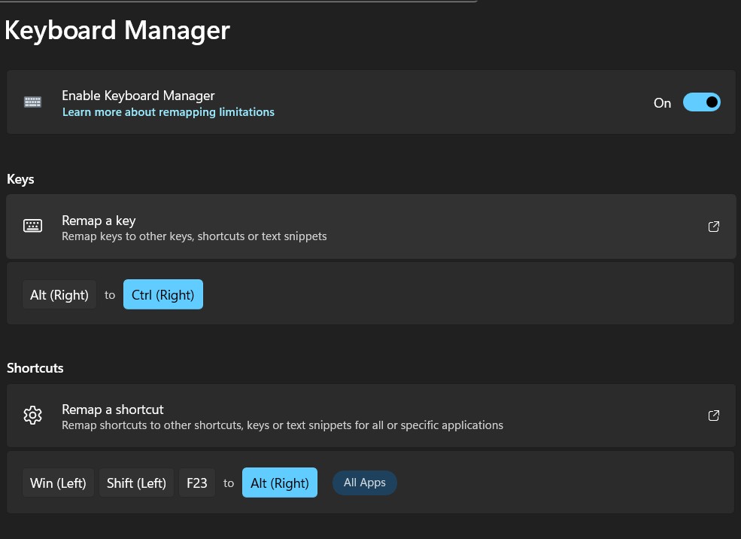Click the keyboard icon beside Enable Keyboard Manager
Image resolution: width=741 pixels, height=539 pixels.
pyautogui.click(x=32, y=102)
